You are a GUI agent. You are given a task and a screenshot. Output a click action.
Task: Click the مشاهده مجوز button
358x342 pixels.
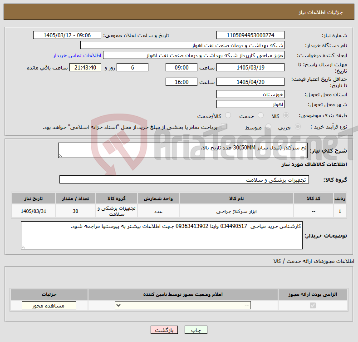(49, 305)
